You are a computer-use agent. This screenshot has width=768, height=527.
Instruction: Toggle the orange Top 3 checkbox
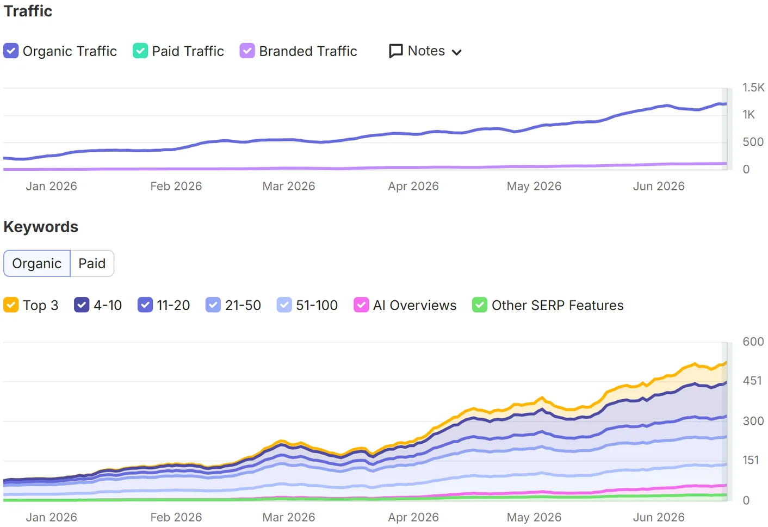[x=11, y=305]
